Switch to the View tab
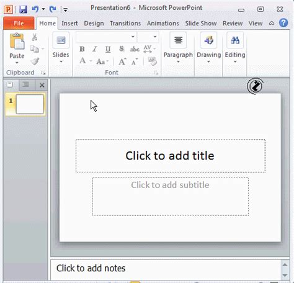 tap(256, 24)
